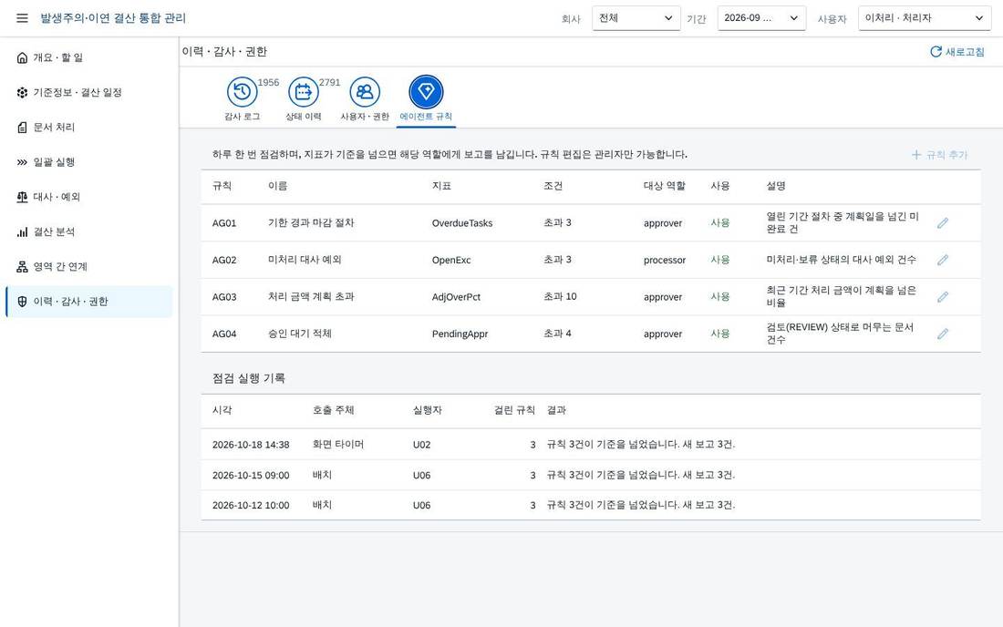1003x627 pixels.
Task: Click the AdjOverPct metric cell
Action: (x=456, y=297)
